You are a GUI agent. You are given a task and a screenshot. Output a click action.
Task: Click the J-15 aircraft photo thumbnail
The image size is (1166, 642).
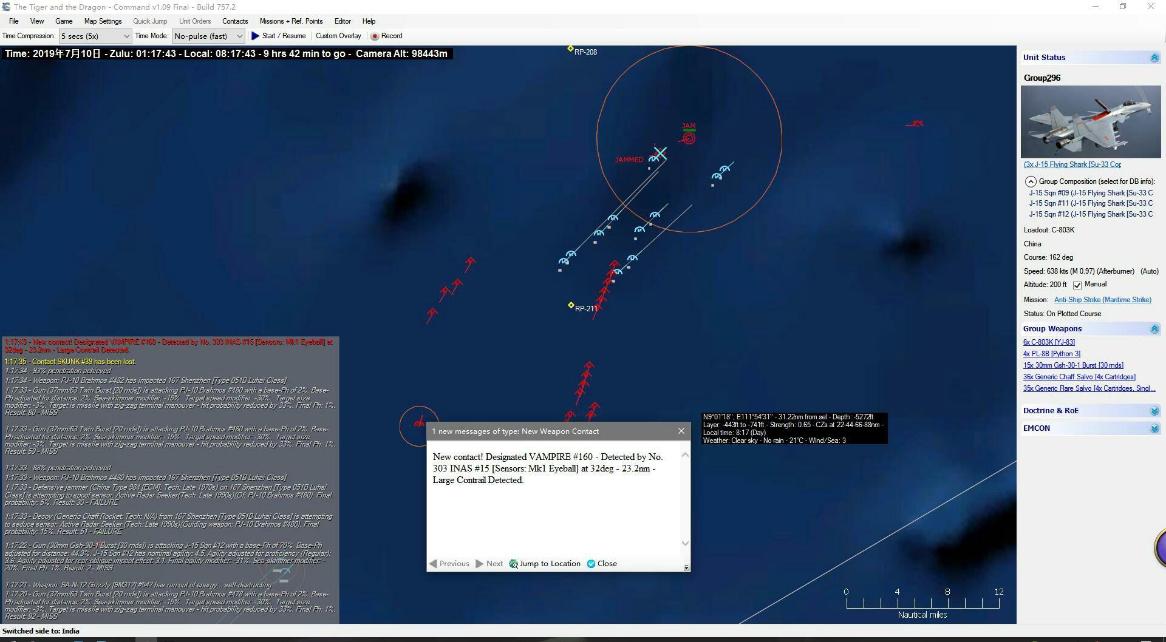click(x=1091, y=122)
